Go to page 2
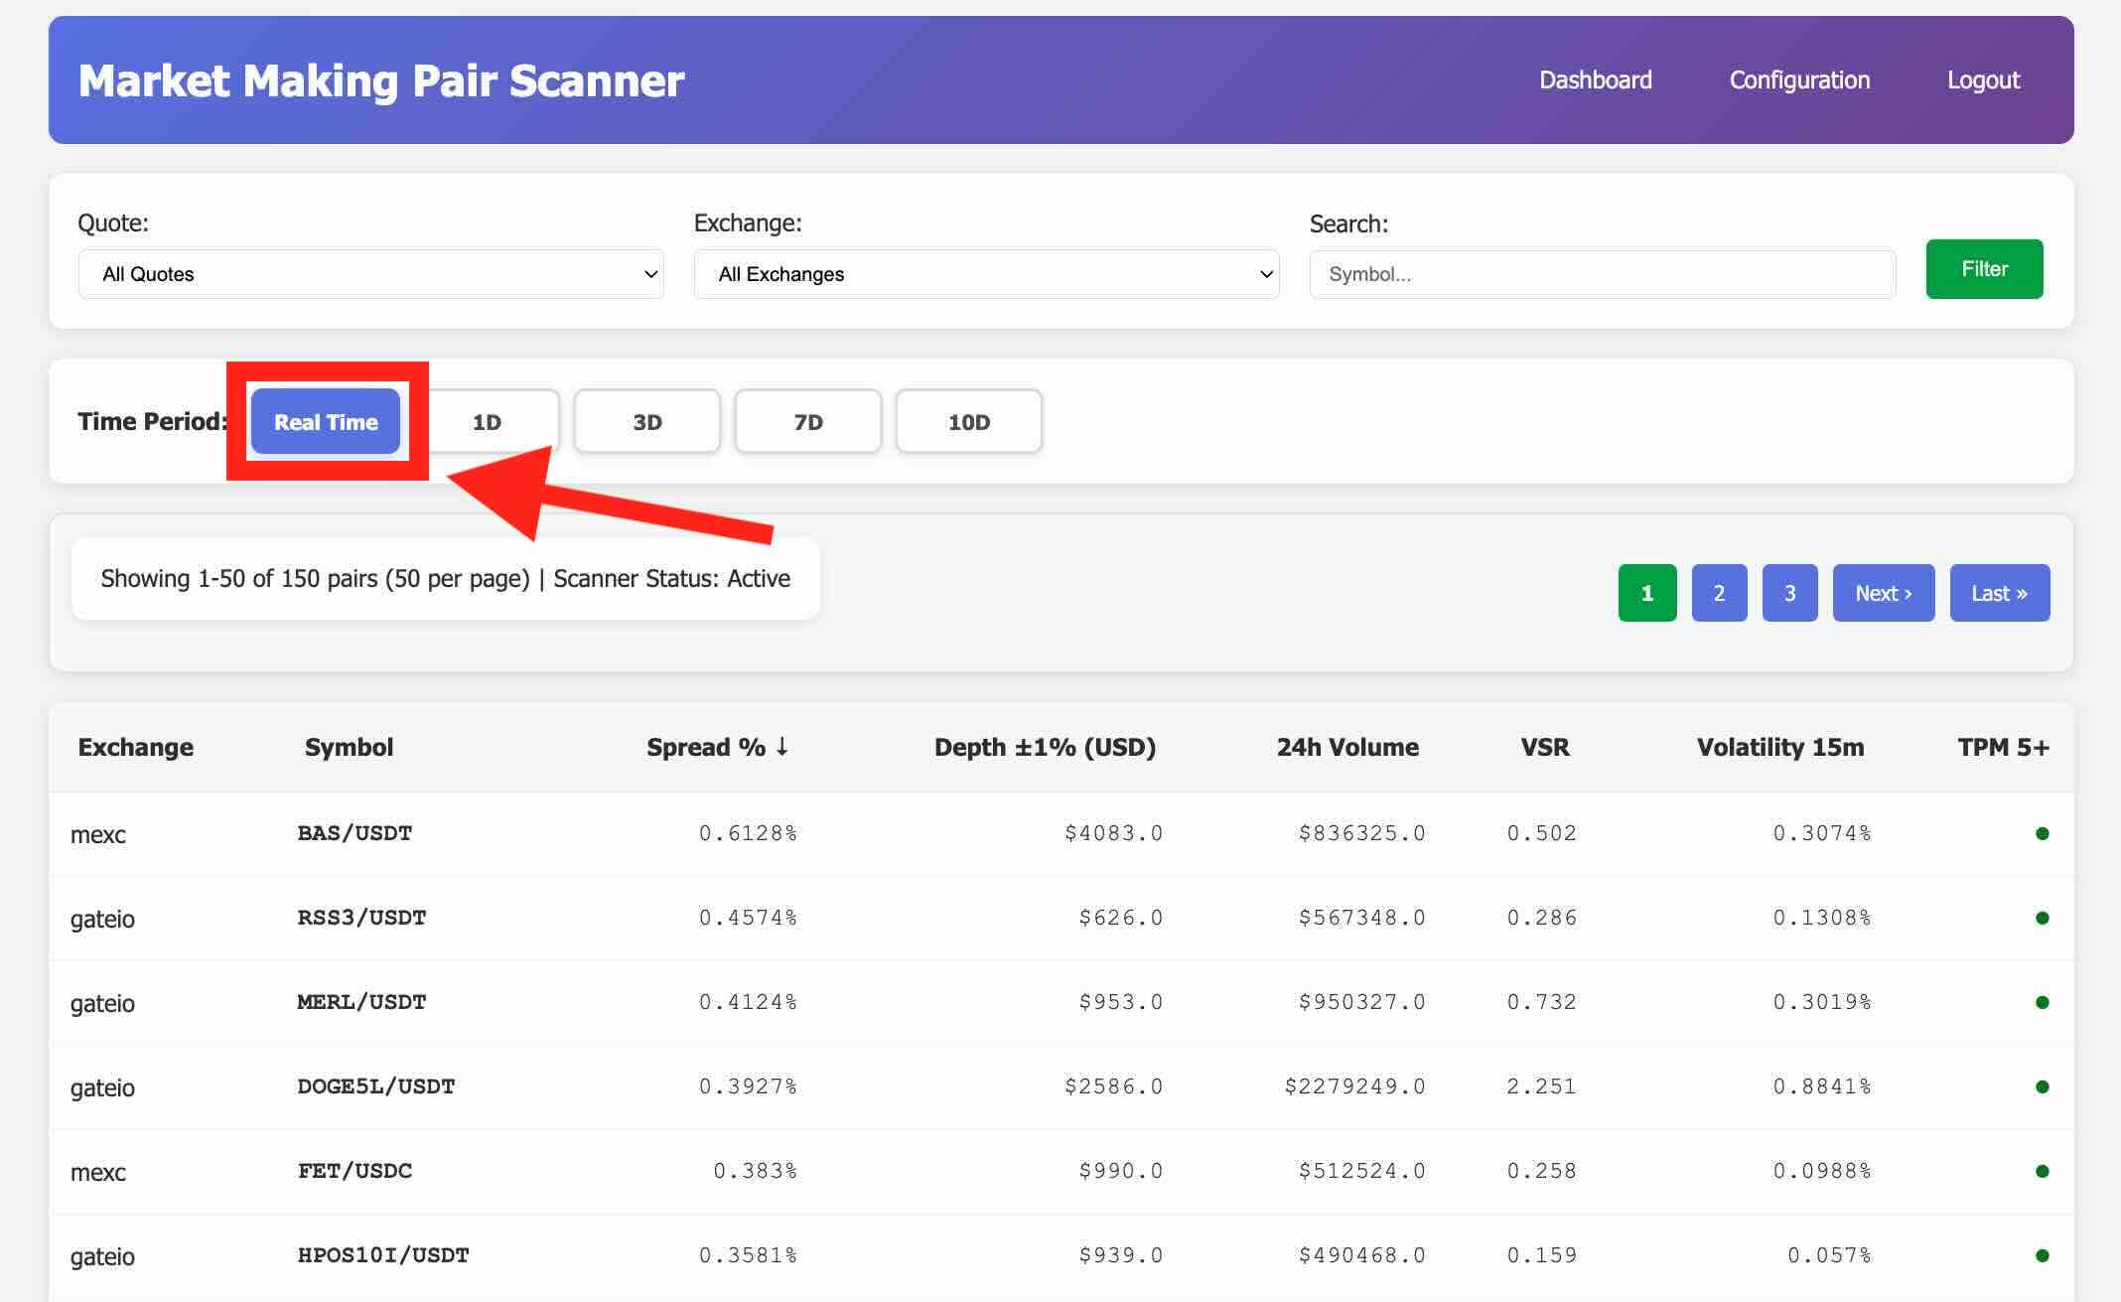Screen dimensions: 2121x1302 click(x=1719, y=593)
